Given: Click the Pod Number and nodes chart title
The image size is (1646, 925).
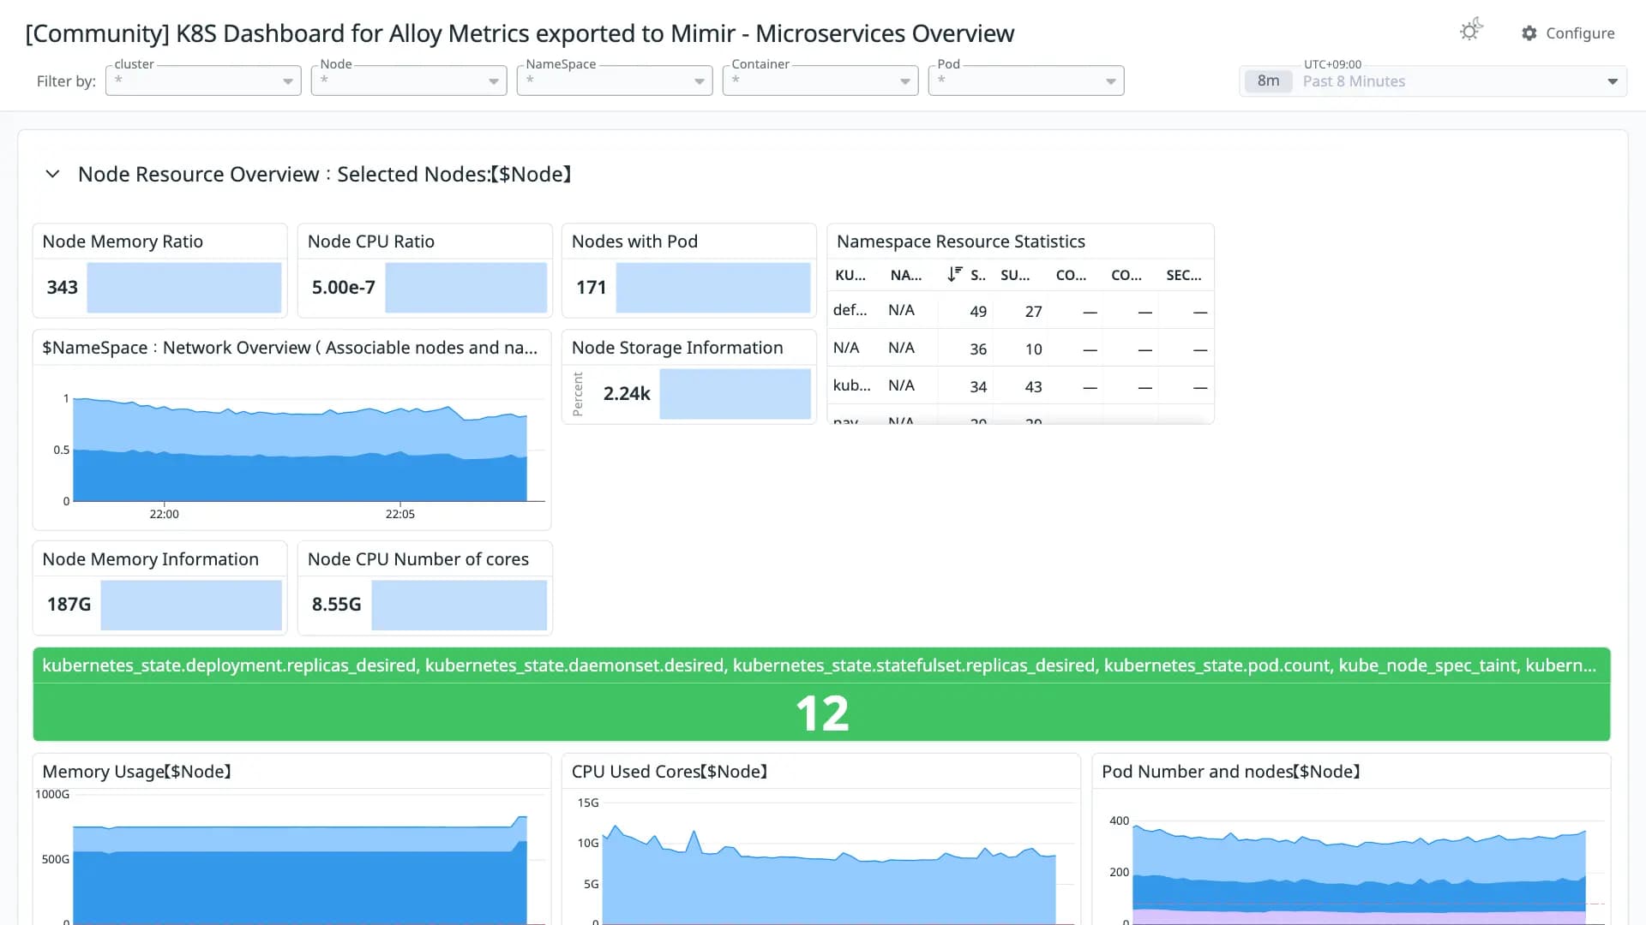Looking at the screenshot, I should pyautogui.click(x=1231, y=772).
